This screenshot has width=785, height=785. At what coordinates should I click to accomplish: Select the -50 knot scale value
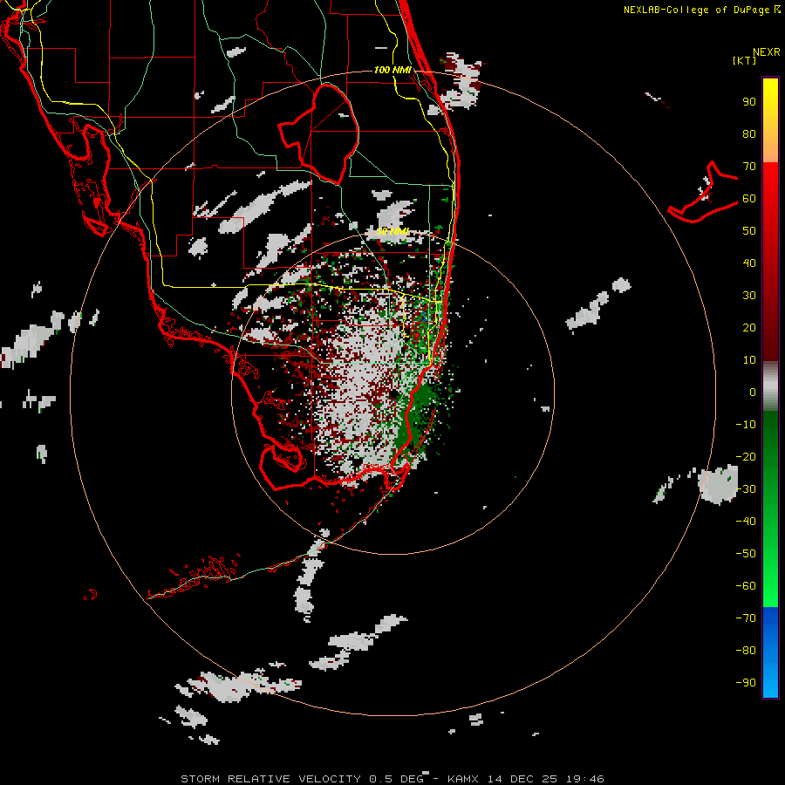746,554
